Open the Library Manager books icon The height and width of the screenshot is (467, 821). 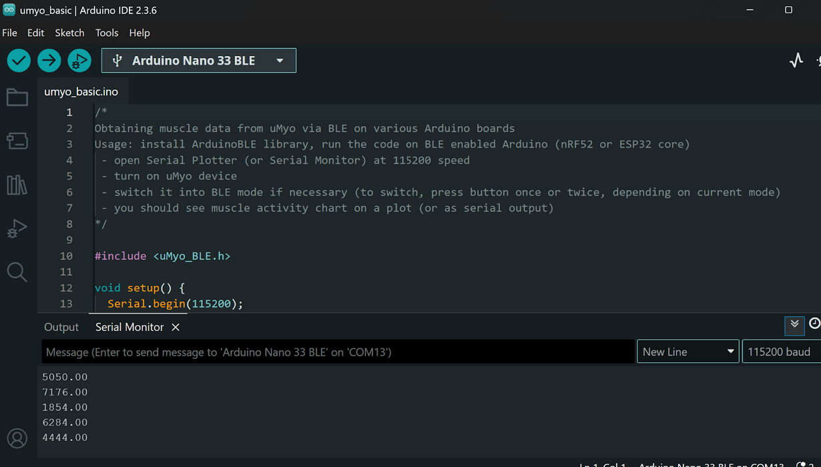pos(17,185)
